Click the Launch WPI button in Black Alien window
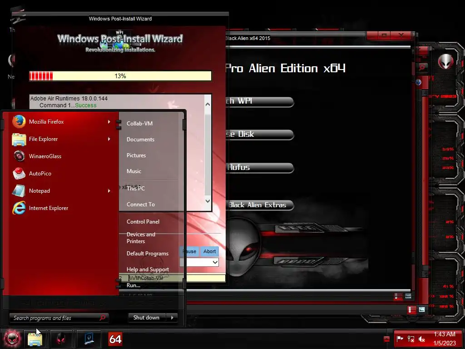The width and height of the screenshot is (465, 349). (260, 101)
